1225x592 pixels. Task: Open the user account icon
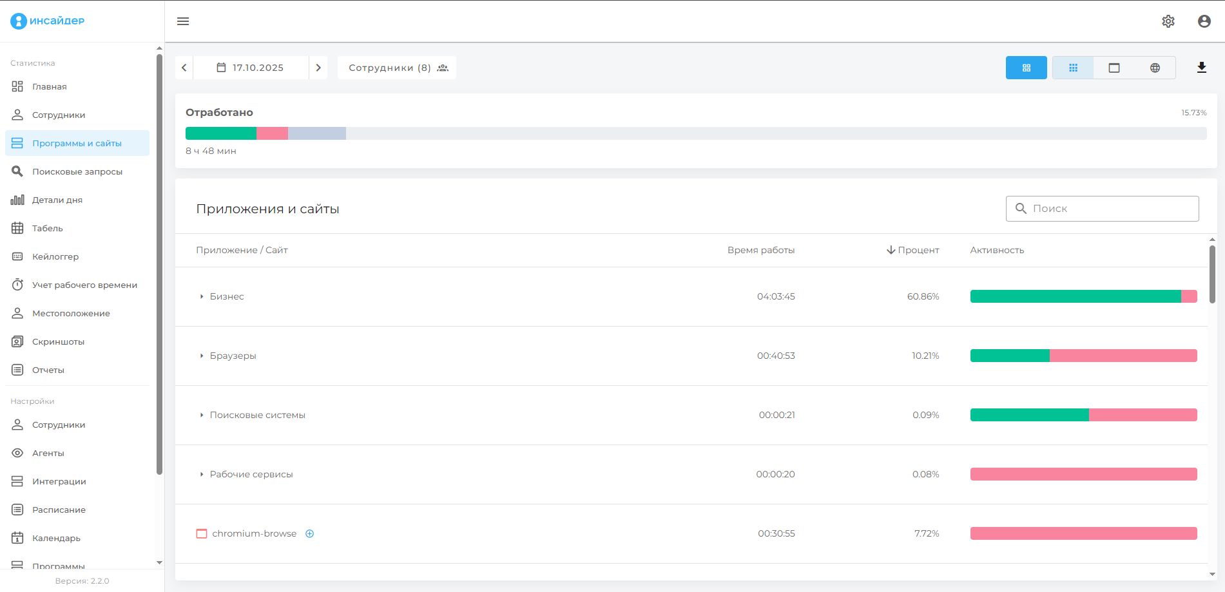pos(1204,21)
